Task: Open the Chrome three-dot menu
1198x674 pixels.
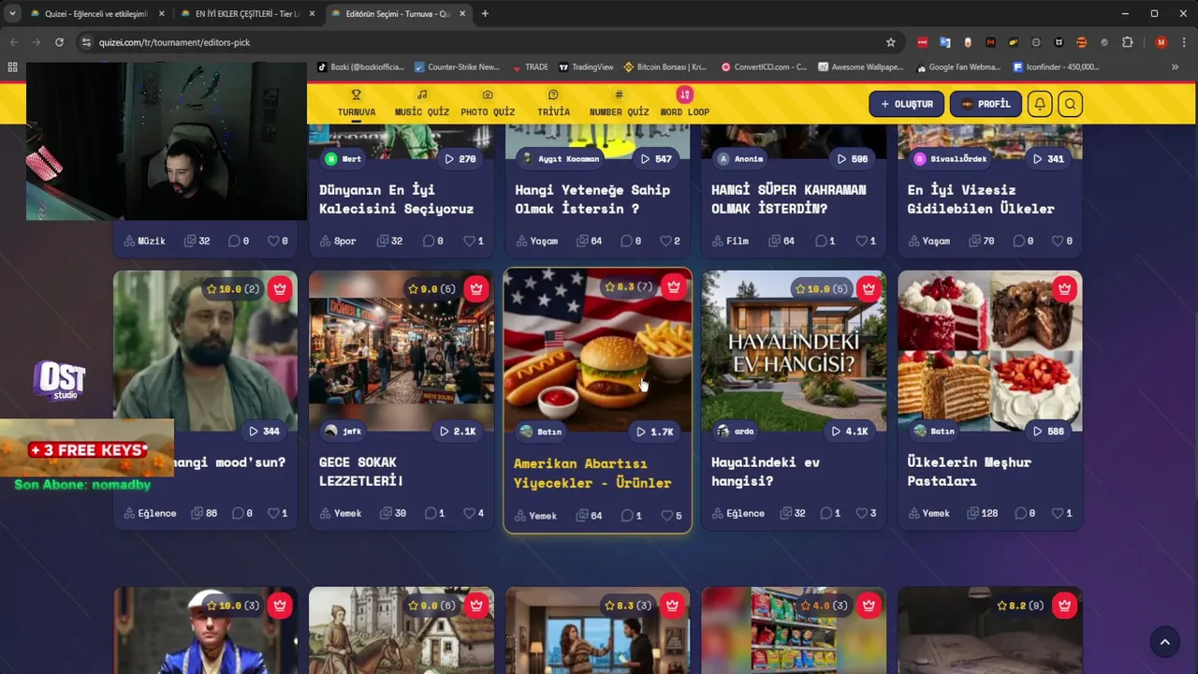Action: pos(1185,42)
